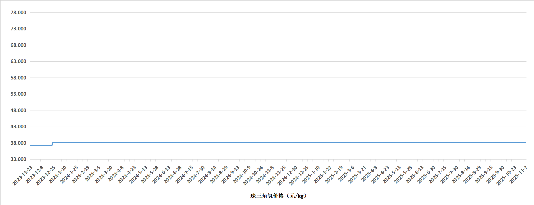This screenshot has width=534, height=205.
Task: Select the 53.000 y-axis label
Action: (18, 94)
